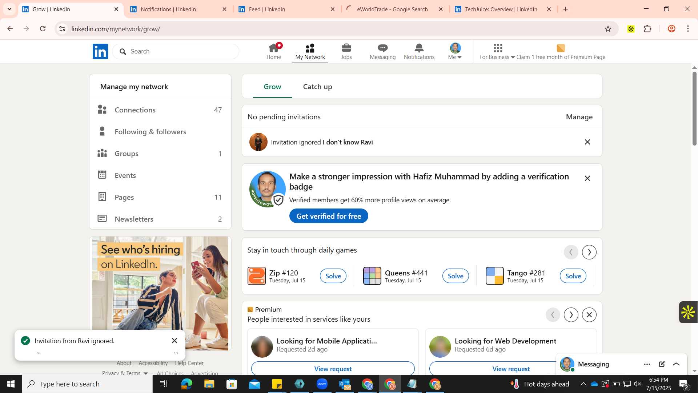698x393 pixels.
Task: Click the Tango game icon
Action: click(x=494, y=276)
